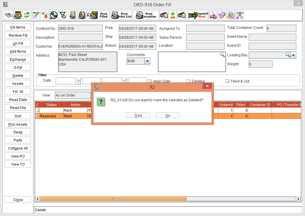305x216 pixels.
Task: Click the notepad with pencil edit icon
Action: point(36,15)
